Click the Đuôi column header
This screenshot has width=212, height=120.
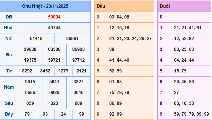click(164, 6)
